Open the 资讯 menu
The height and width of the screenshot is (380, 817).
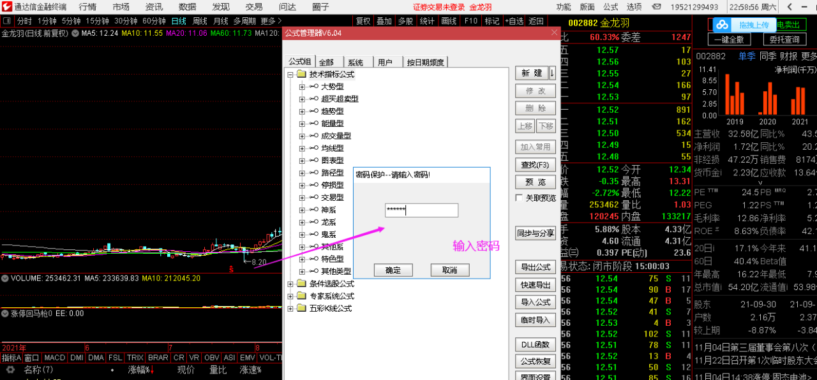point(154,7)
